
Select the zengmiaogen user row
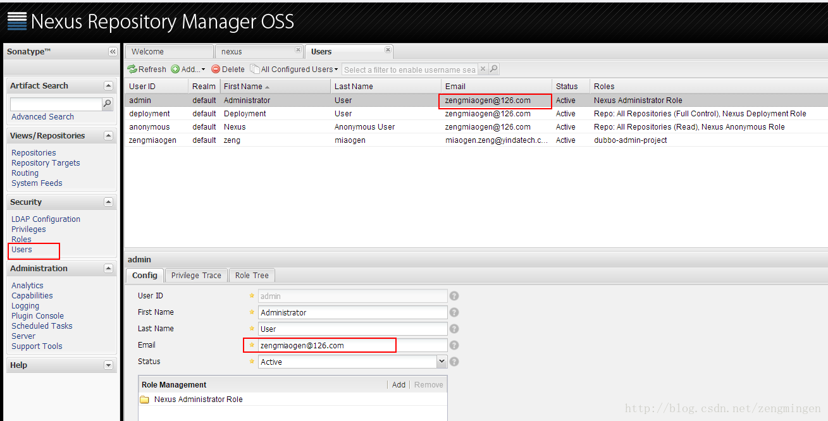pos(476,140)
